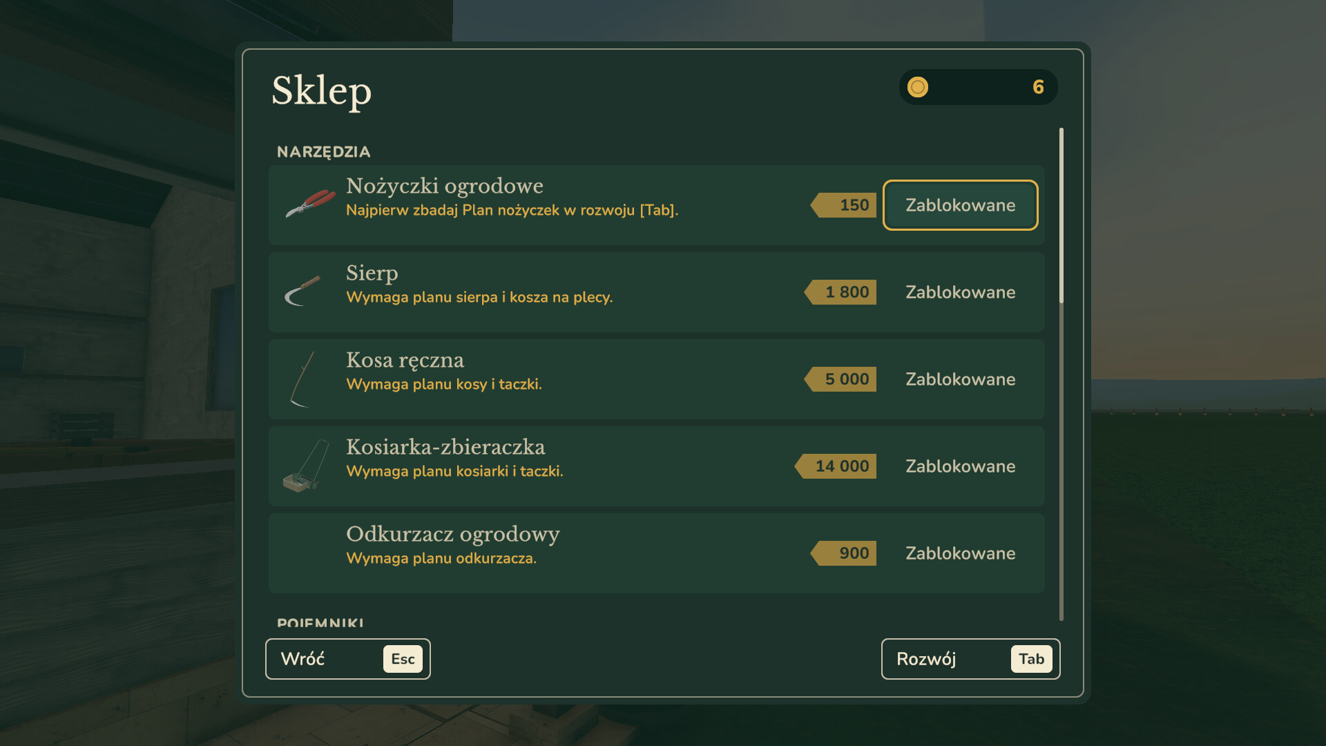Viewport: 1326px width, 746px height.
Task: Click Zablokowane button for Nożyczki ogrodowe
Action: [960, 205]
